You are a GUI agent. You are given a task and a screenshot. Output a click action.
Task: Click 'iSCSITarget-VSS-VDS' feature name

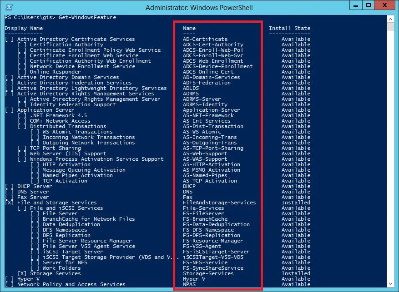click(x=213, y=257)
